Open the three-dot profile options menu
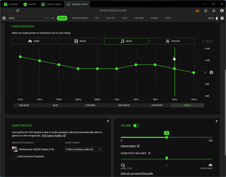The width and height of the screenshot is (226, 177). (x=53, y=18)
